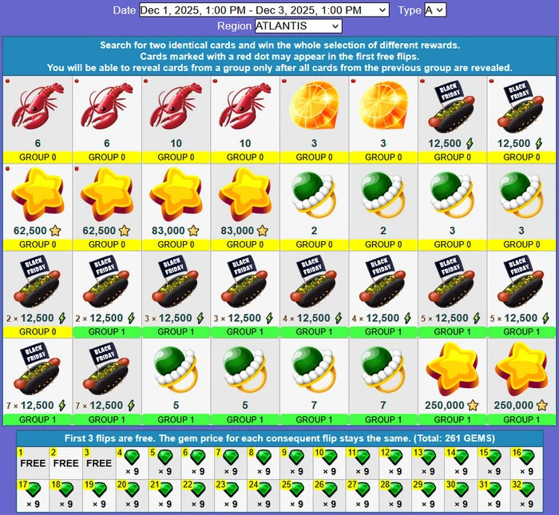Open the Type dropdown showing A
Viewport: 559px width, 515px height.
pos(435,10)
